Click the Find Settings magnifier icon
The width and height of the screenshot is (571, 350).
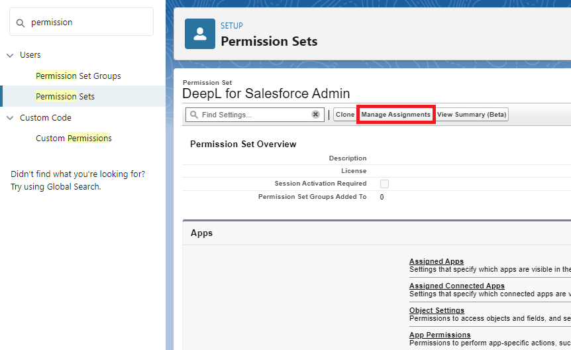click(194, 115)
